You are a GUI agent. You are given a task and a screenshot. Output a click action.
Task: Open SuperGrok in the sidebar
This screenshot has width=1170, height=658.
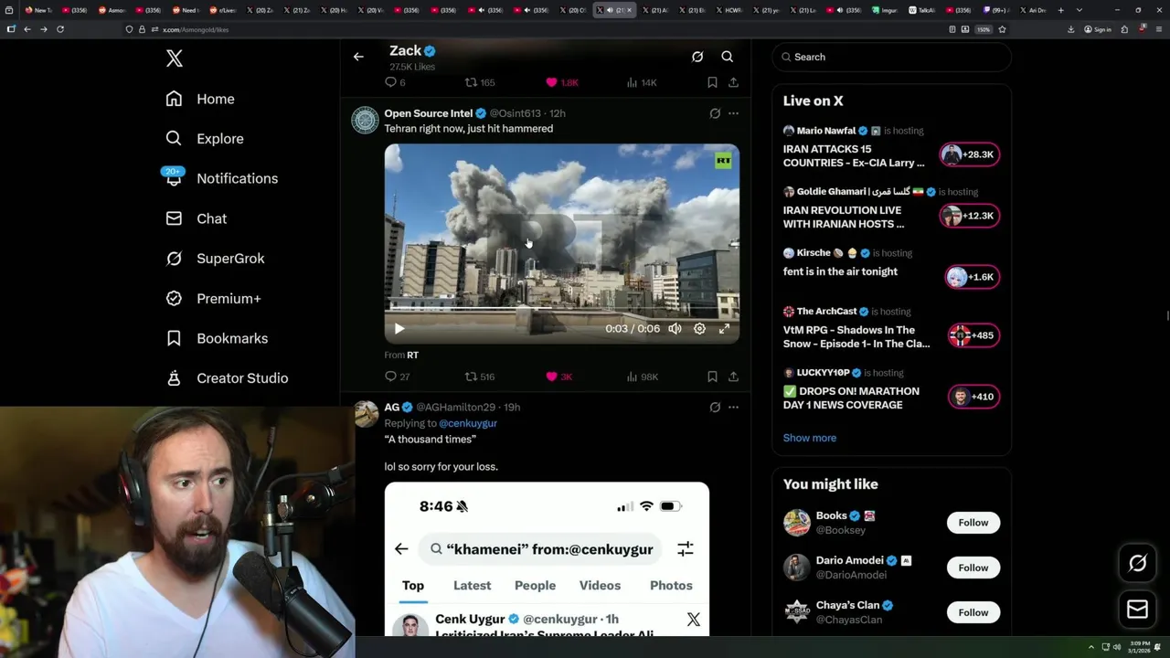point(215,259)
